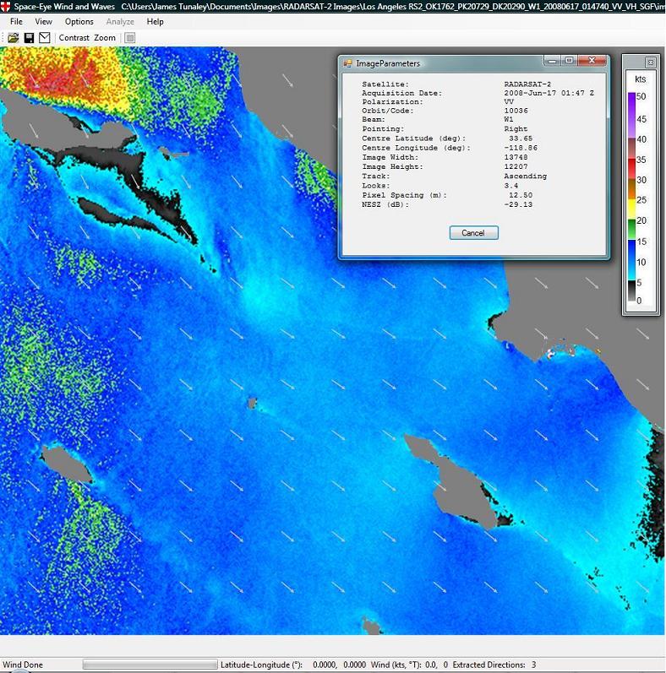Open the Contrast toolbar control
Viewport: 666px width, 673px height.
(x=74, y=38)
